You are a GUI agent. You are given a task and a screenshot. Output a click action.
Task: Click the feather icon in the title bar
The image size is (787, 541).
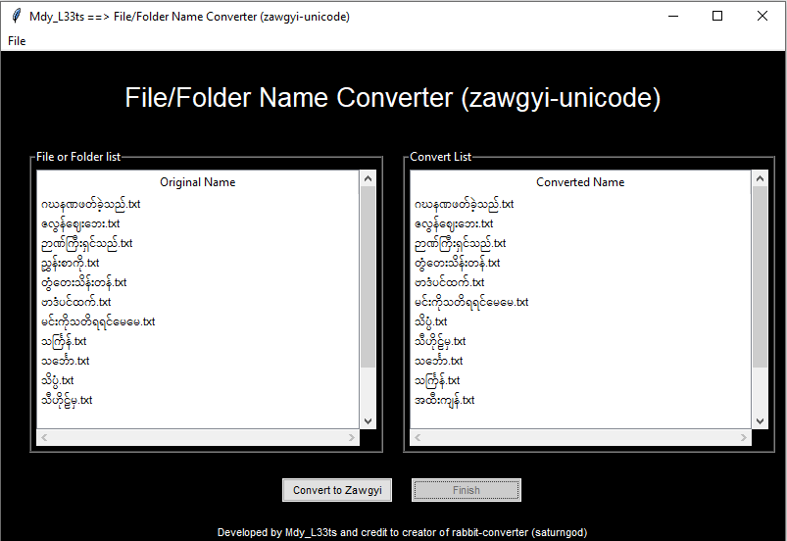[16, 16]
